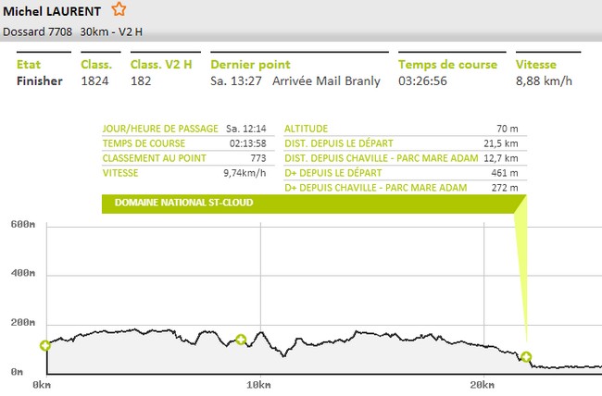Select the start checkpoint marker at 0km

pyautogui.click(x=44, y=346)
